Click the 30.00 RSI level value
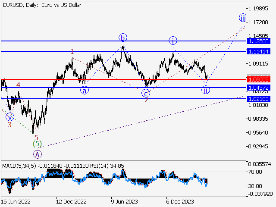Viewport: 276px width, 207px height. pyautogui.click(x=255, y=186)
